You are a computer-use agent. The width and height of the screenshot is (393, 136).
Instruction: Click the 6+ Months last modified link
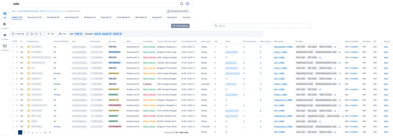[147, 84]
